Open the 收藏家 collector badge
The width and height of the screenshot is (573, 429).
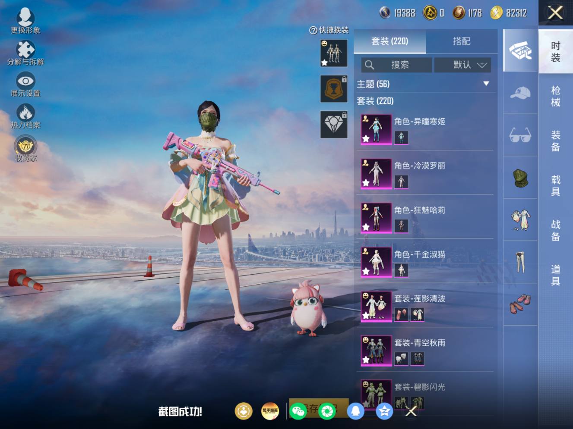25,148
